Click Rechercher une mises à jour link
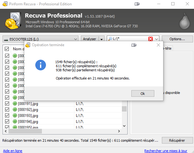 (x=166, y=151)
